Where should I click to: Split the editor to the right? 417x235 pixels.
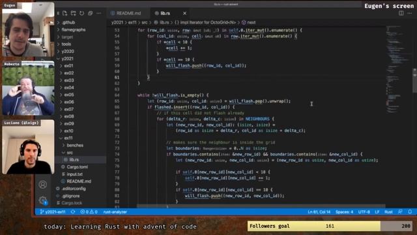(401, 13)
